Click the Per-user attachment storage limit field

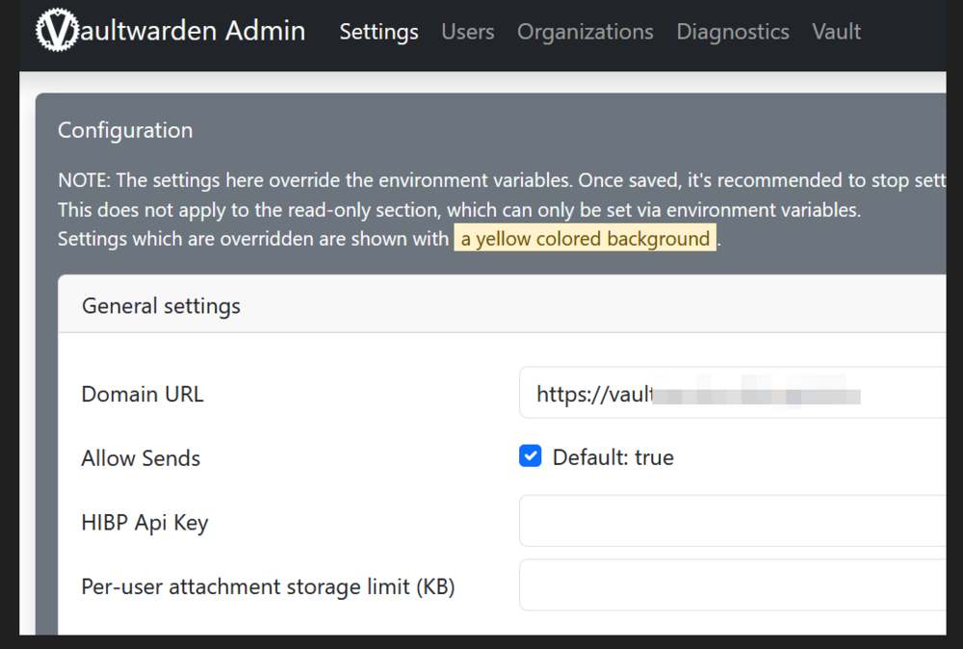coord(732,585)
